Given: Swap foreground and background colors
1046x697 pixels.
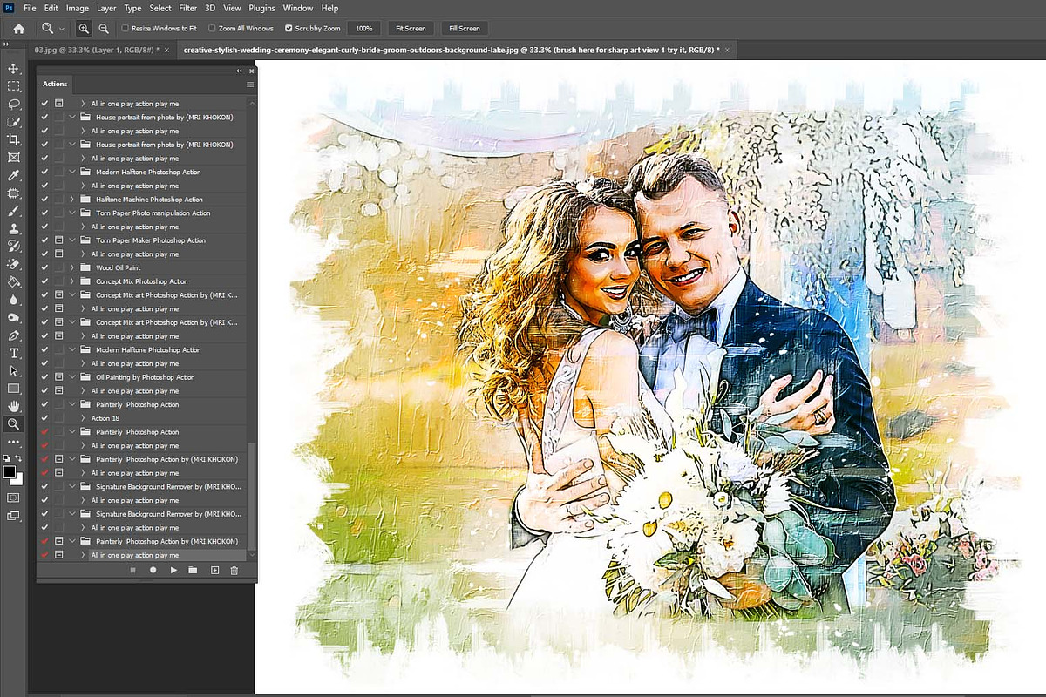Looking at the screenshot, I should [x=20, y=458].
